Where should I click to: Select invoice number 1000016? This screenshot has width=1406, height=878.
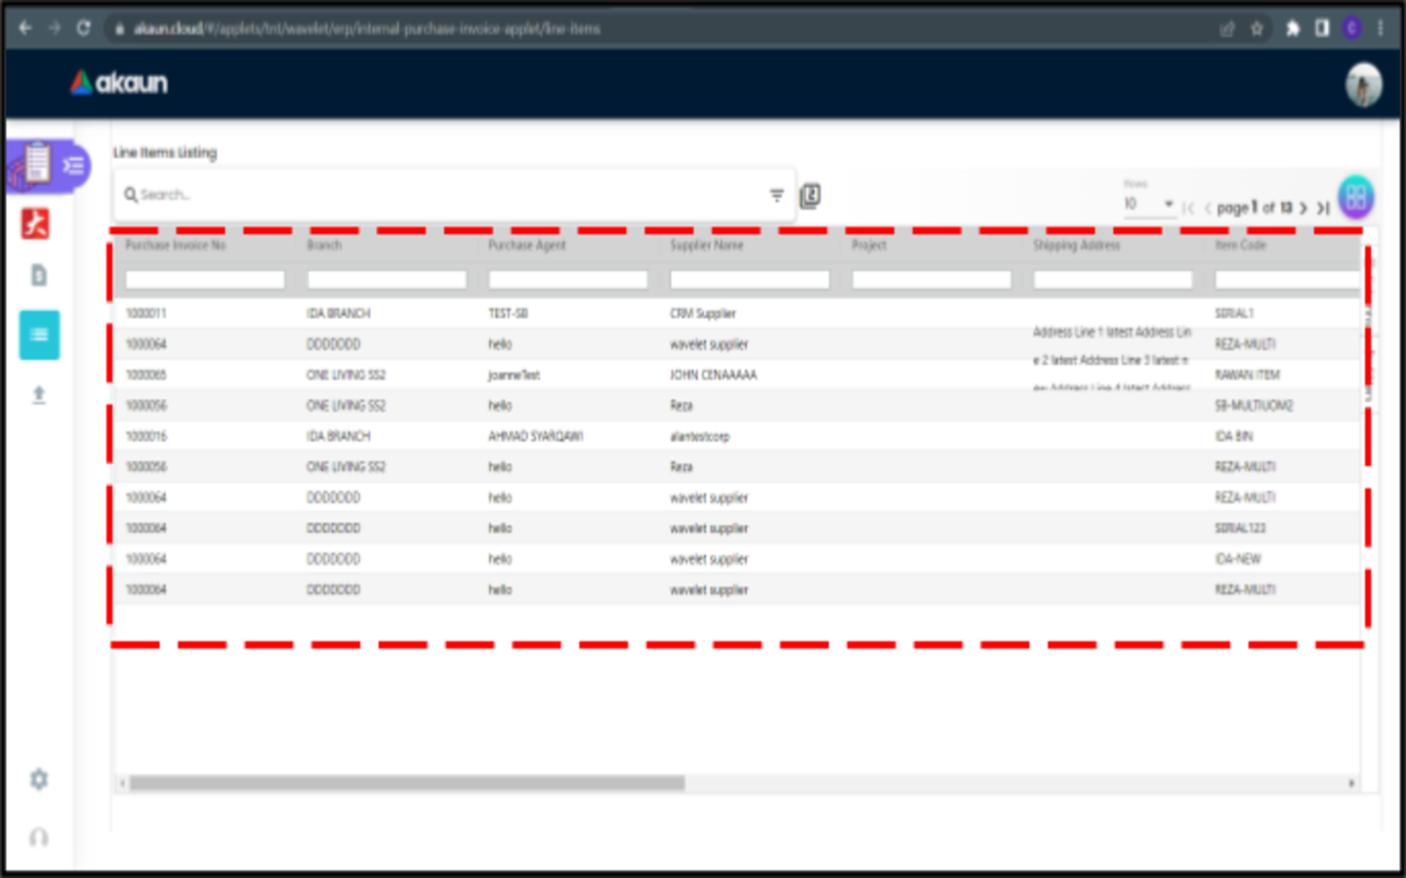145,437
